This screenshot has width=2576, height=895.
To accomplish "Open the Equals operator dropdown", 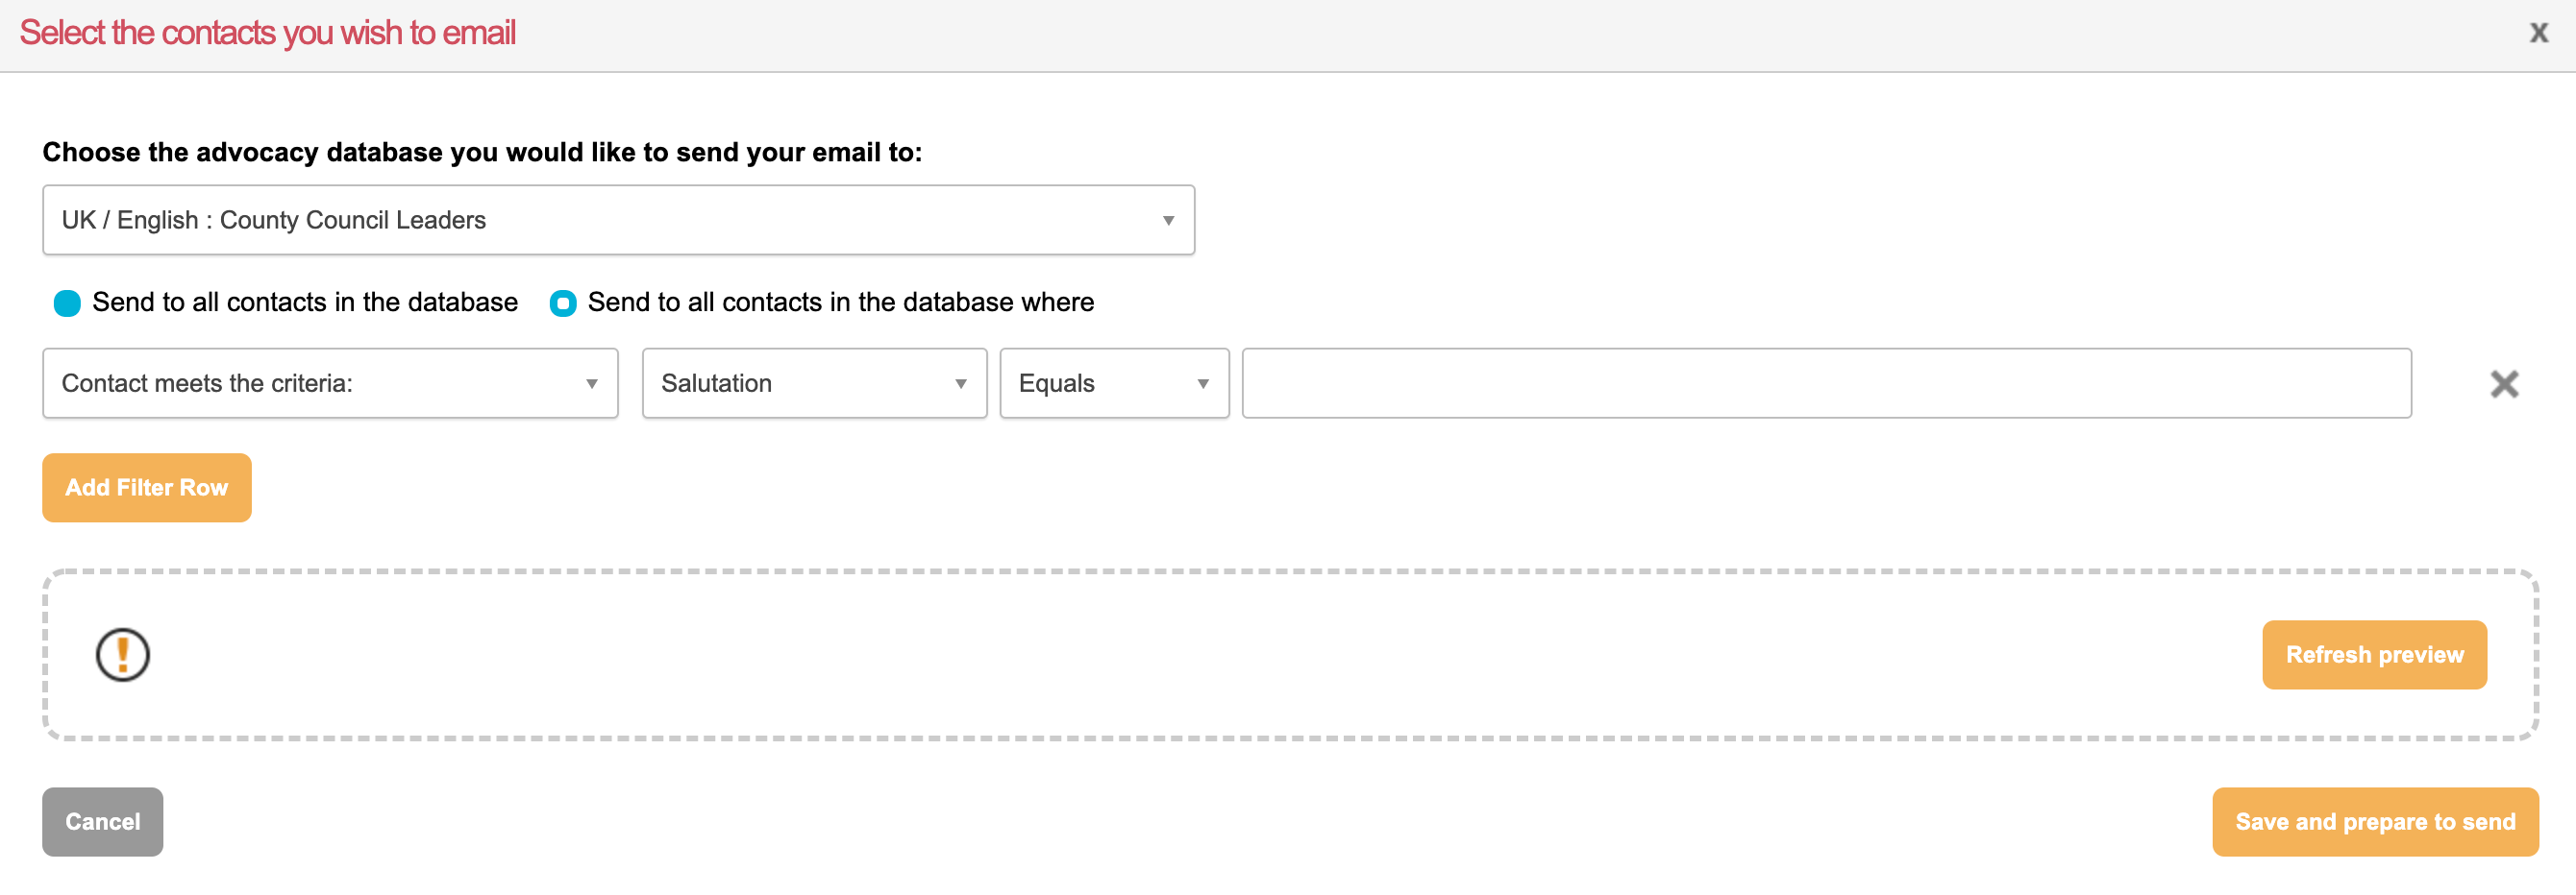I will pyautogui.click(x=1100, y=383).
